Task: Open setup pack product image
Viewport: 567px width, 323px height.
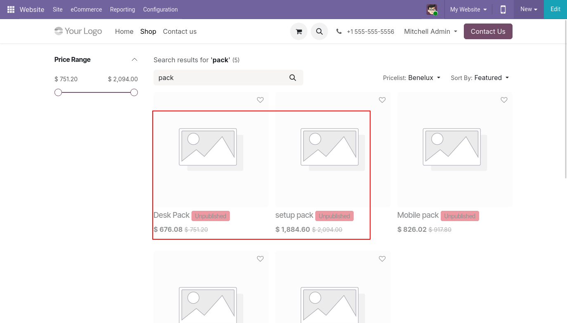Action: 333,149
